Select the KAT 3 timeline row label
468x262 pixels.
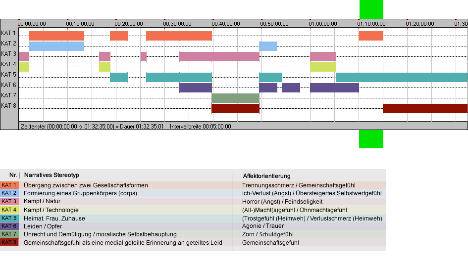click(x=8, y=54)
